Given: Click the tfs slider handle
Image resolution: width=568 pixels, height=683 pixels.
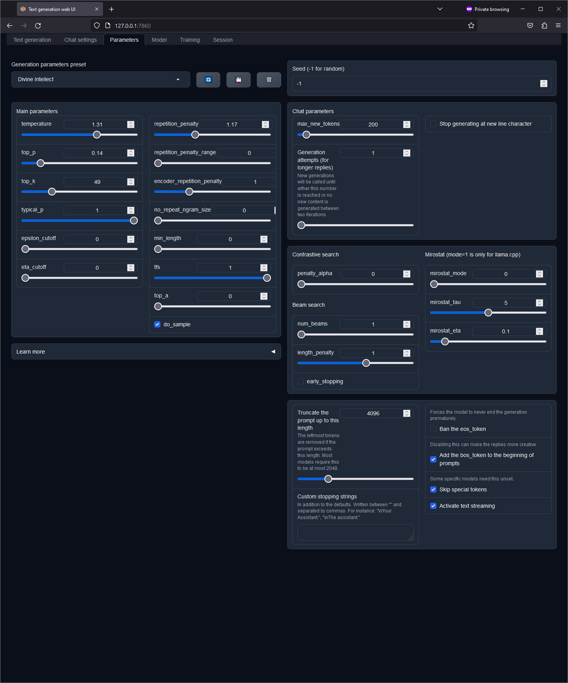Looking at the screenshot, I should [267, 278].
